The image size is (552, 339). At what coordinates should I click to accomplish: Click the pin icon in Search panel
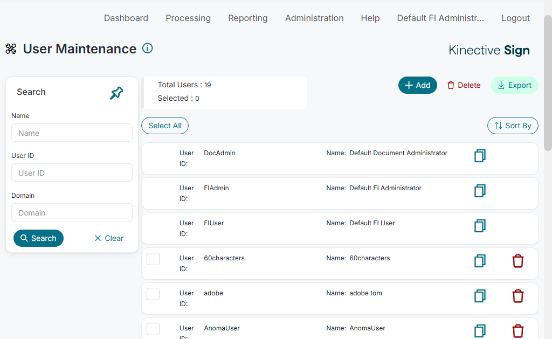pyautogui.click(x=116, y=93)
